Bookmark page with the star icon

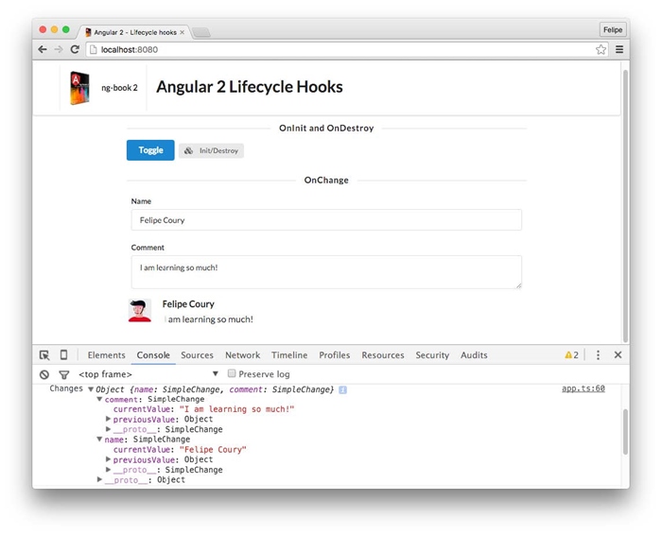[601, 49]
